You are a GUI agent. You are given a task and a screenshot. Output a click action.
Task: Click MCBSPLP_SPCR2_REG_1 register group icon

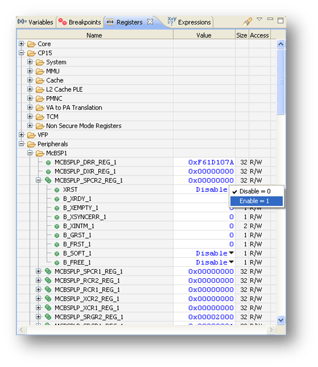[x=48, y=180]
